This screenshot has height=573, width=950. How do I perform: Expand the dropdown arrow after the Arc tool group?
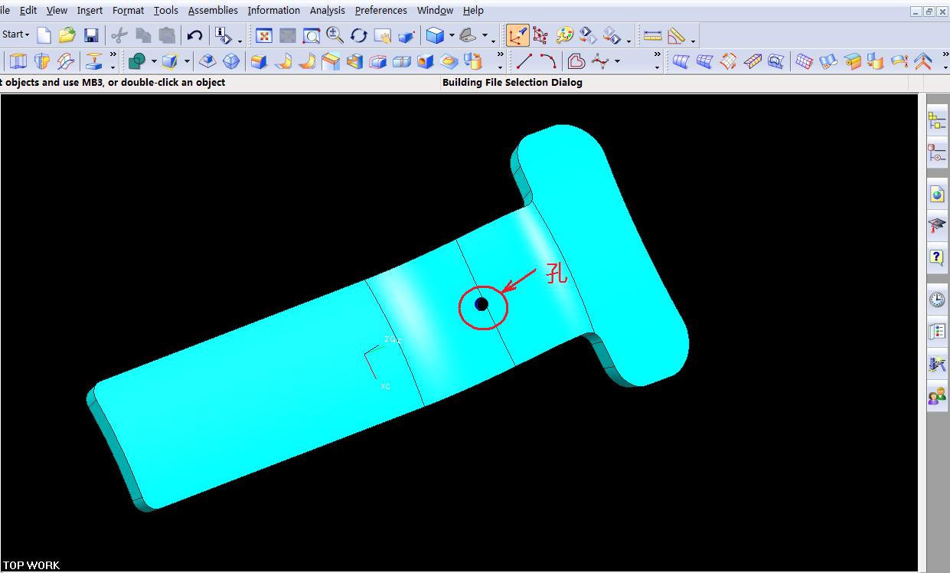617,61
